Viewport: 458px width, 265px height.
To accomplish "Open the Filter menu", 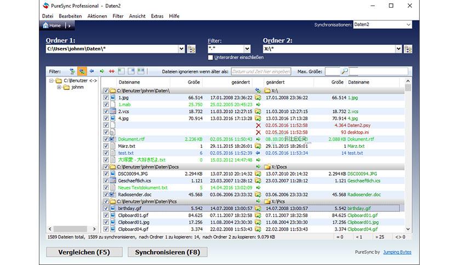I will click(118, 16).
